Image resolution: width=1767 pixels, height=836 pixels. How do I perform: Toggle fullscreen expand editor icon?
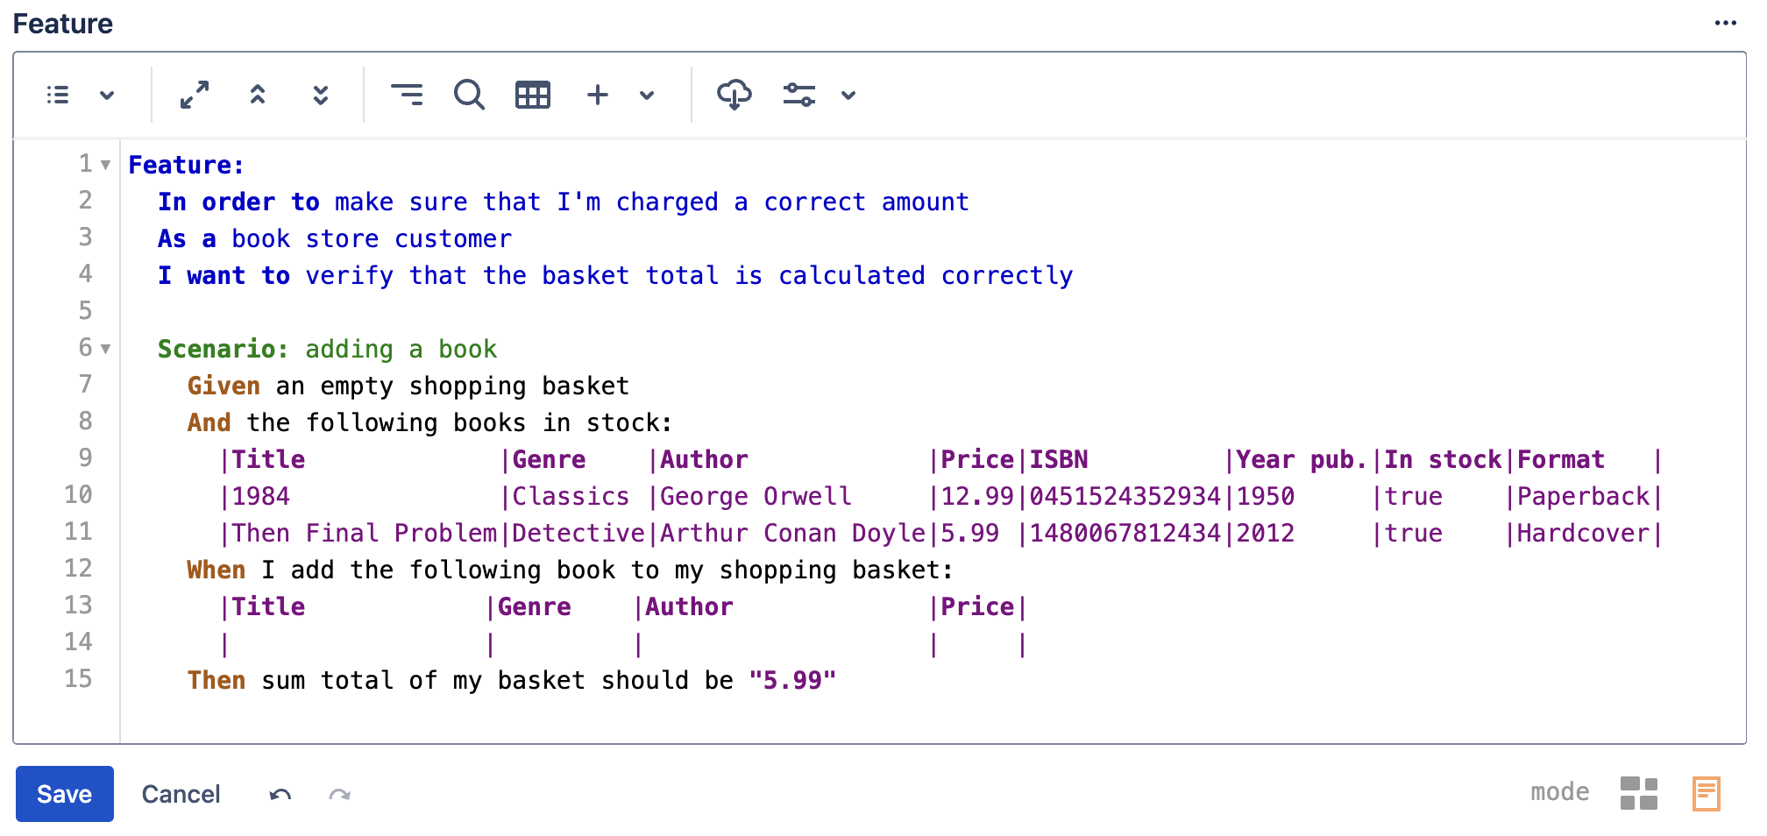point(195,95)
